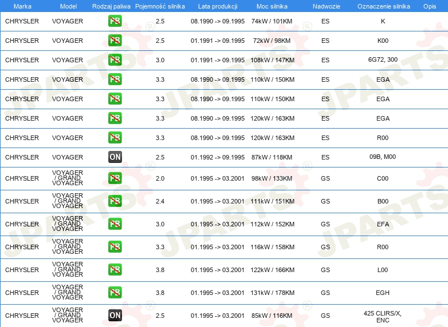Click the Oznaczenie silnika column header
448x327 pixels.
[x=384, y=6]
